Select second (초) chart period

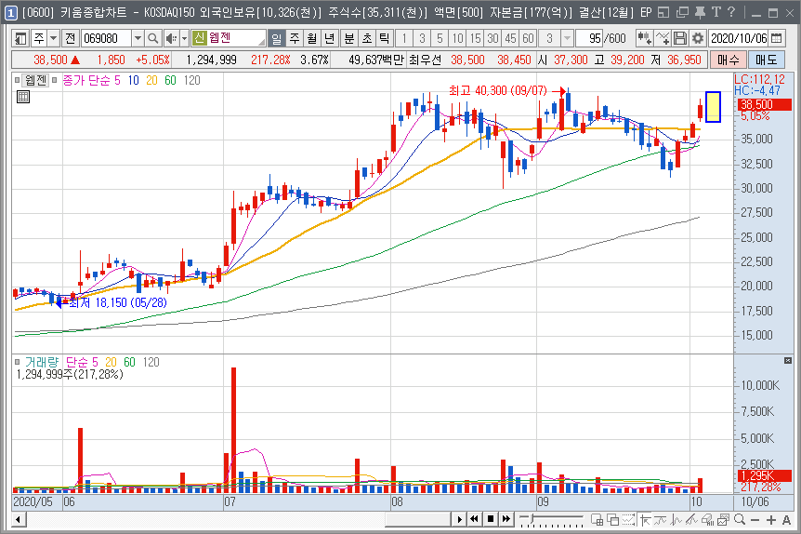pyautogui.click(x=367, y=38)
